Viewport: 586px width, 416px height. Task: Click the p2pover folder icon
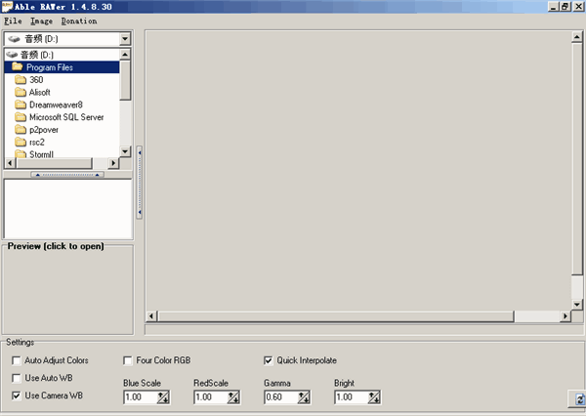click(21, 130)
